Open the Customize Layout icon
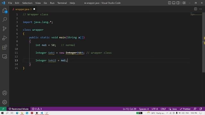Viewport: 205px width, 115px height. pyautogui.click(x=184, y=3)
